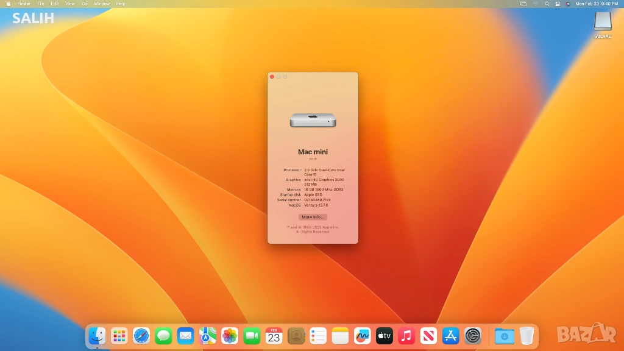Viewport: 624px width, 351px height.
Task: Launch the Music app
Action: coord(406,336)
